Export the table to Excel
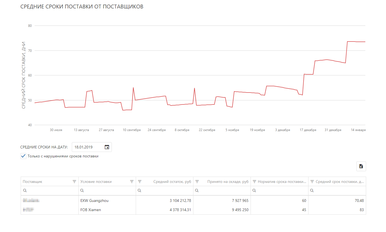Viewport: 386px width, 232px height. 361,166
